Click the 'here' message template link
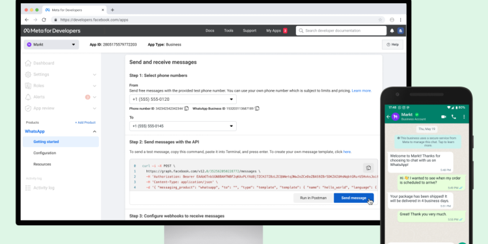 [x=347, y=152]
